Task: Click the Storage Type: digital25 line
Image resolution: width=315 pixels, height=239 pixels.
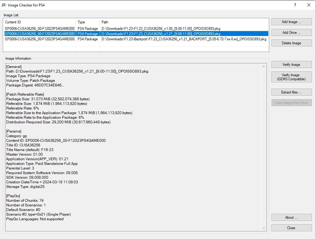Action: (x=25, y=187)
